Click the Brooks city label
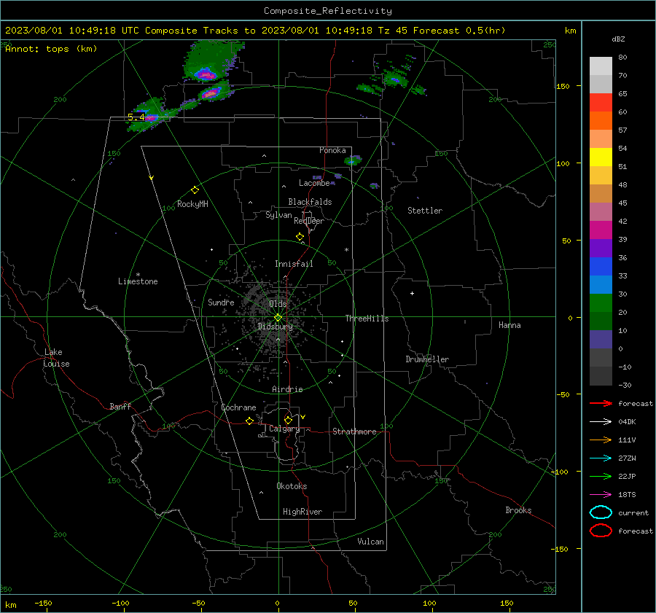Screen dimensions: 656x613 tap(518, 510)
